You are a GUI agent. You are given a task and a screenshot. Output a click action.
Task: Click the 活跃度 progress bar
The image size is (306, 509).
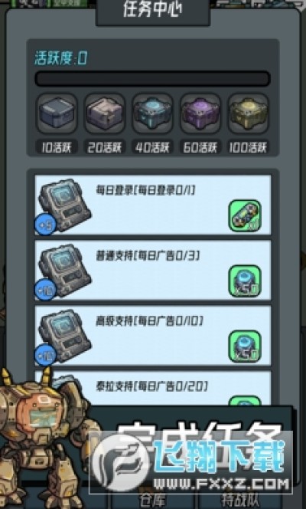[152, 78]
